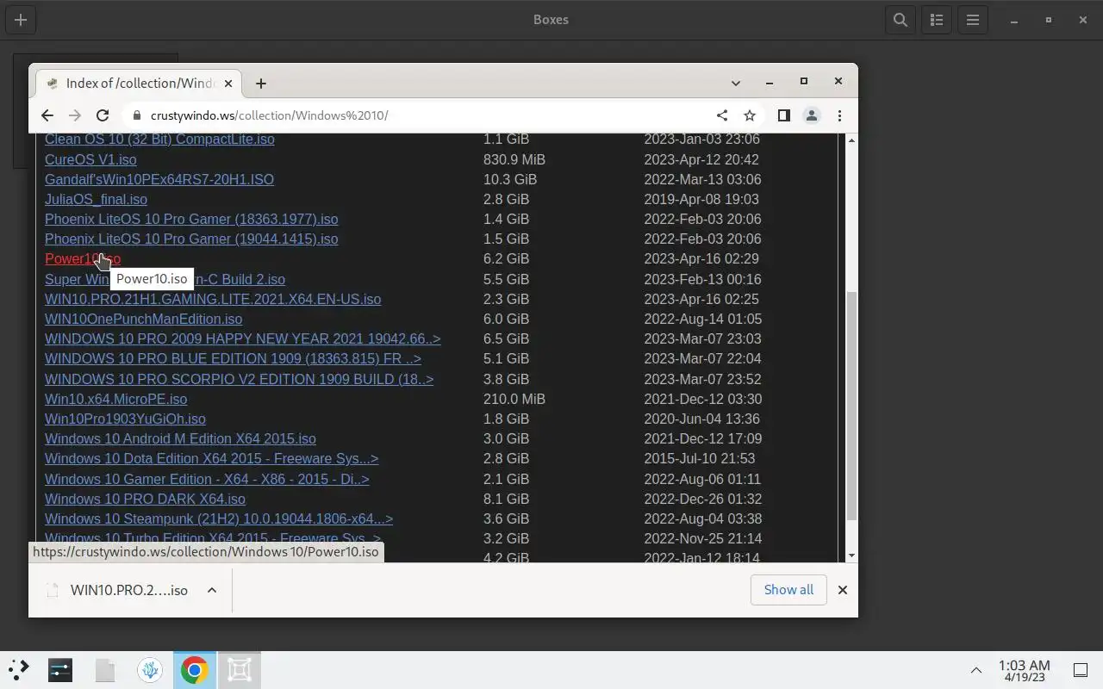View site info lock icon
The width and height of the screenshot is (1103, 689).
point(136,115)
